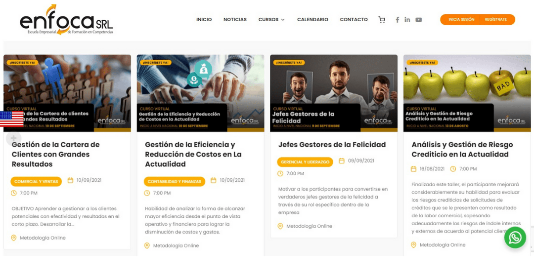Screen dimensions: 534x279
Task: Open the CONTACTO page
Action: (x=354, y=20)
